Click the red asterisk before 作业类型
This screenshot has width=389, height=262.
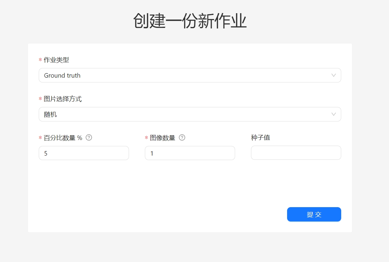click(40, 60)
